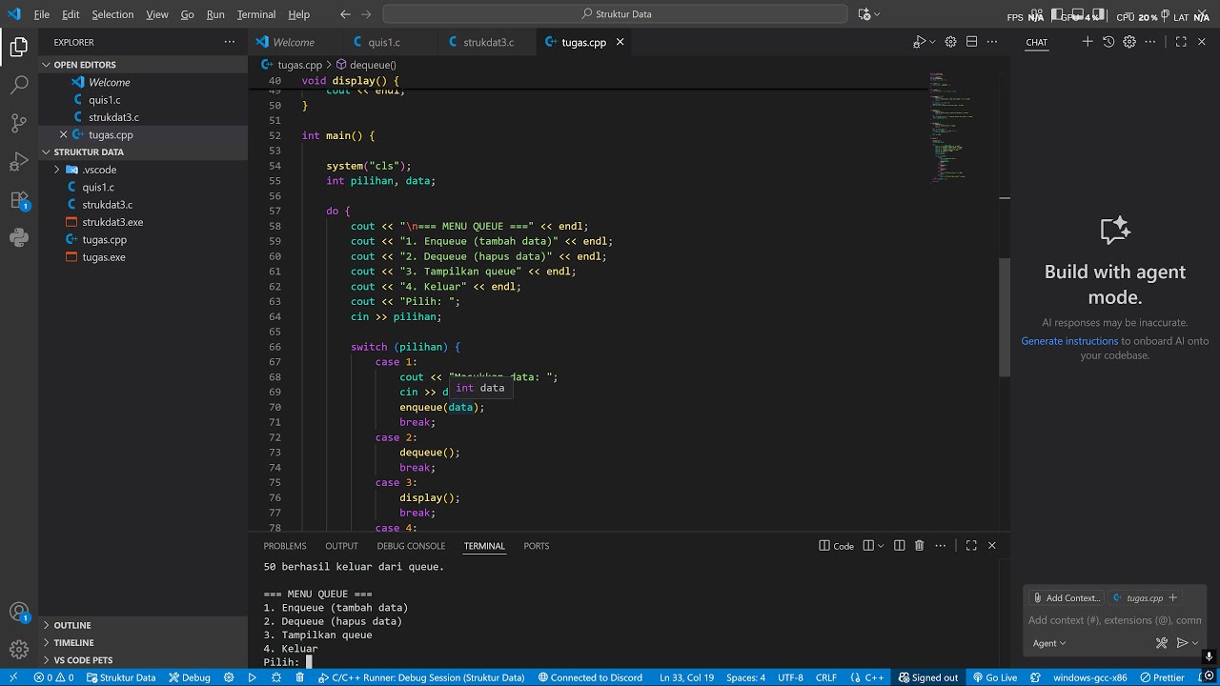Image resolution: width=1220 pixels, height=686 pixels.
Task: Click Generate instructions link
Action: tap(1069, 341)
